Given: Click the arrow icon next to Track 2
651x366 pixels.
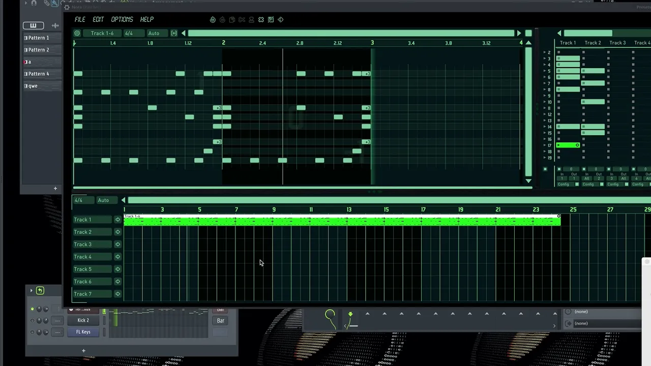Looking at the screenshot, I should [x=118, y=232].
